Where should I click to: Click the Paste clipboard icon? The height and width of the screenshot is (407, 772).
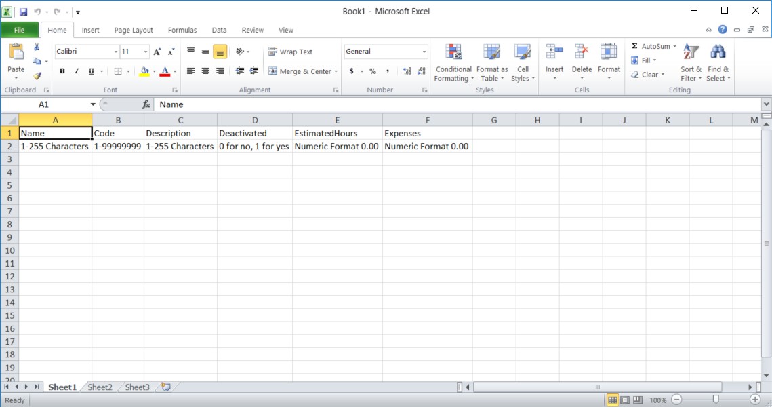click(x=16, y=52)
